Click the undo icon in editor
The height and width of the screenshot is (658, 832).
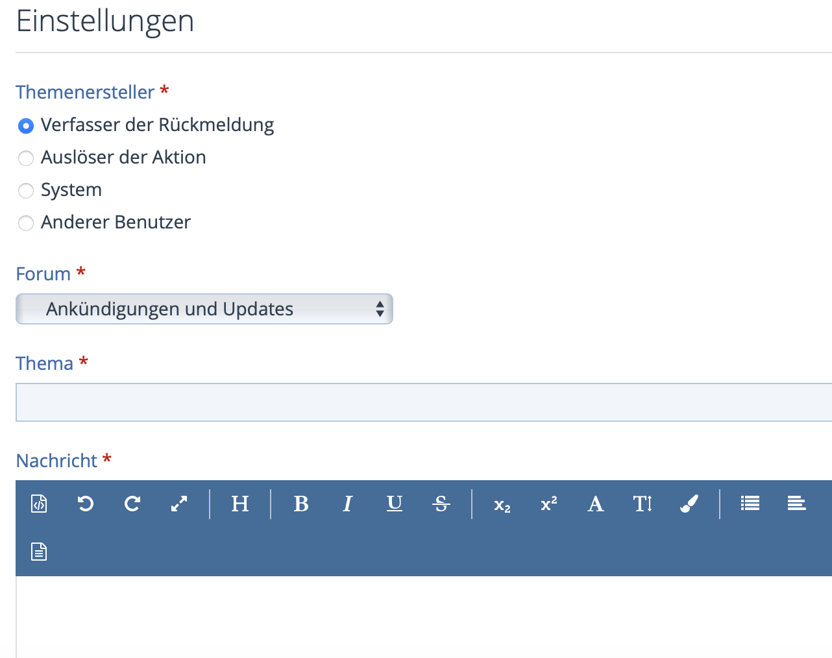pyautogui.click(x=86, y=504)
